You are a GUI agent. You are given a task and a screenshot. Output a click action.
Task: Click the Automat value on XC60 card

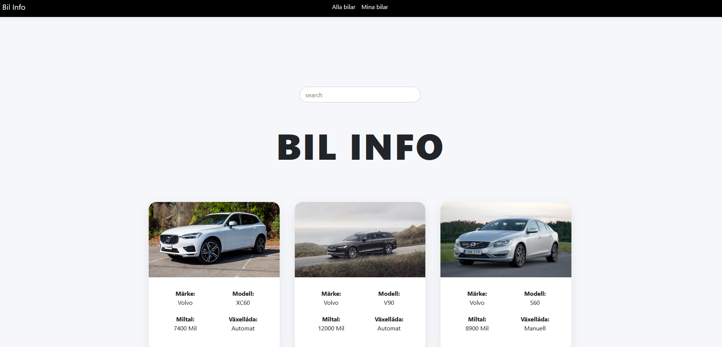pos(243,329)
